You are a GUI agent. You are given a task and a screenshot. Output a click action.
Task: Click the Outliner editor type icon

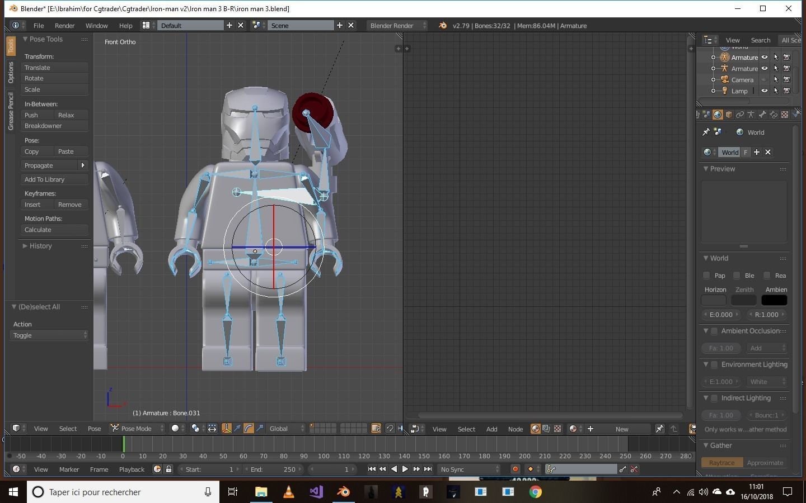[710, 40]
